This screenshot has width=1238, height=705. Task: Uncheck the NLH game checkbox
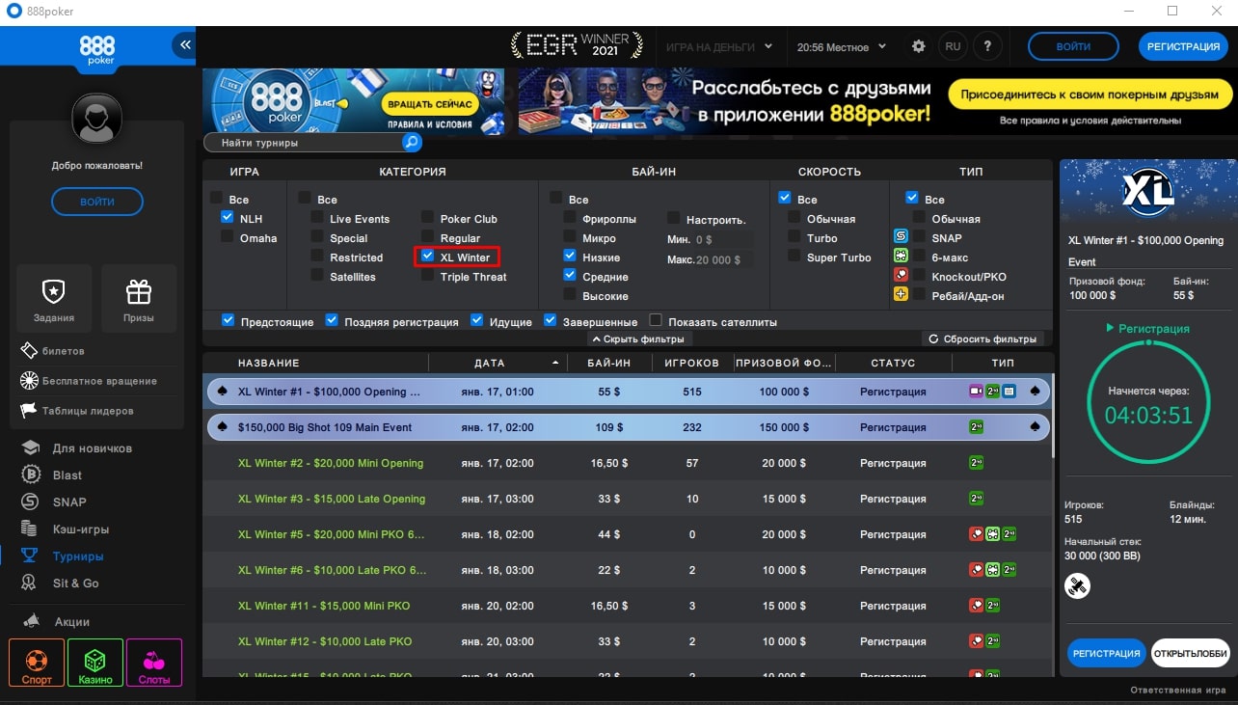click(x=228, y=218)
